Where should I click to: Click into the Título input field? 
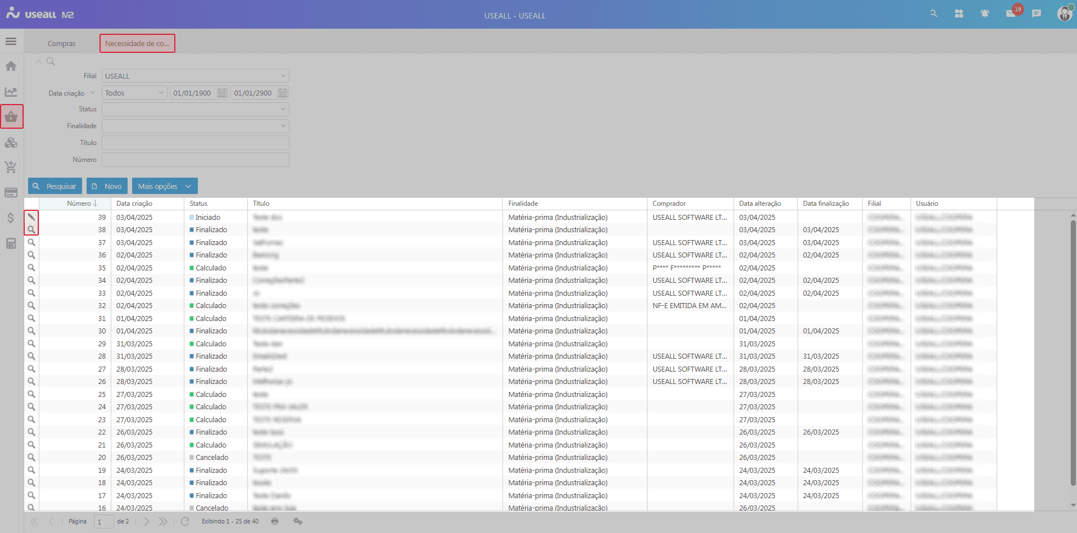pos(195,143)
